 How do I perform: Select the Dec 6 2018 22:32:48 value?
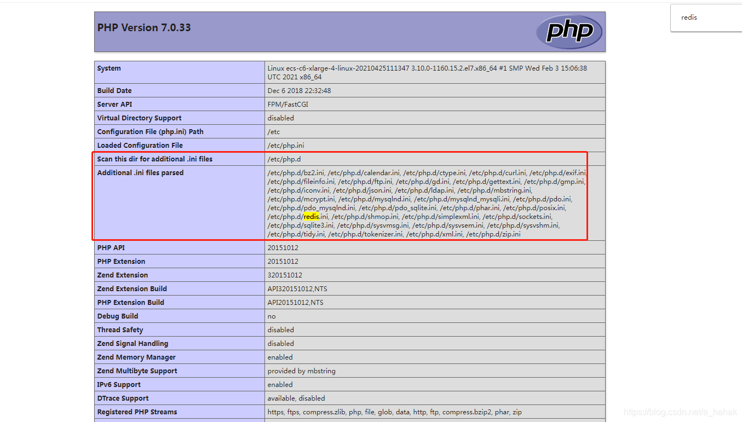pyautogui.click(x=299, y=91)
